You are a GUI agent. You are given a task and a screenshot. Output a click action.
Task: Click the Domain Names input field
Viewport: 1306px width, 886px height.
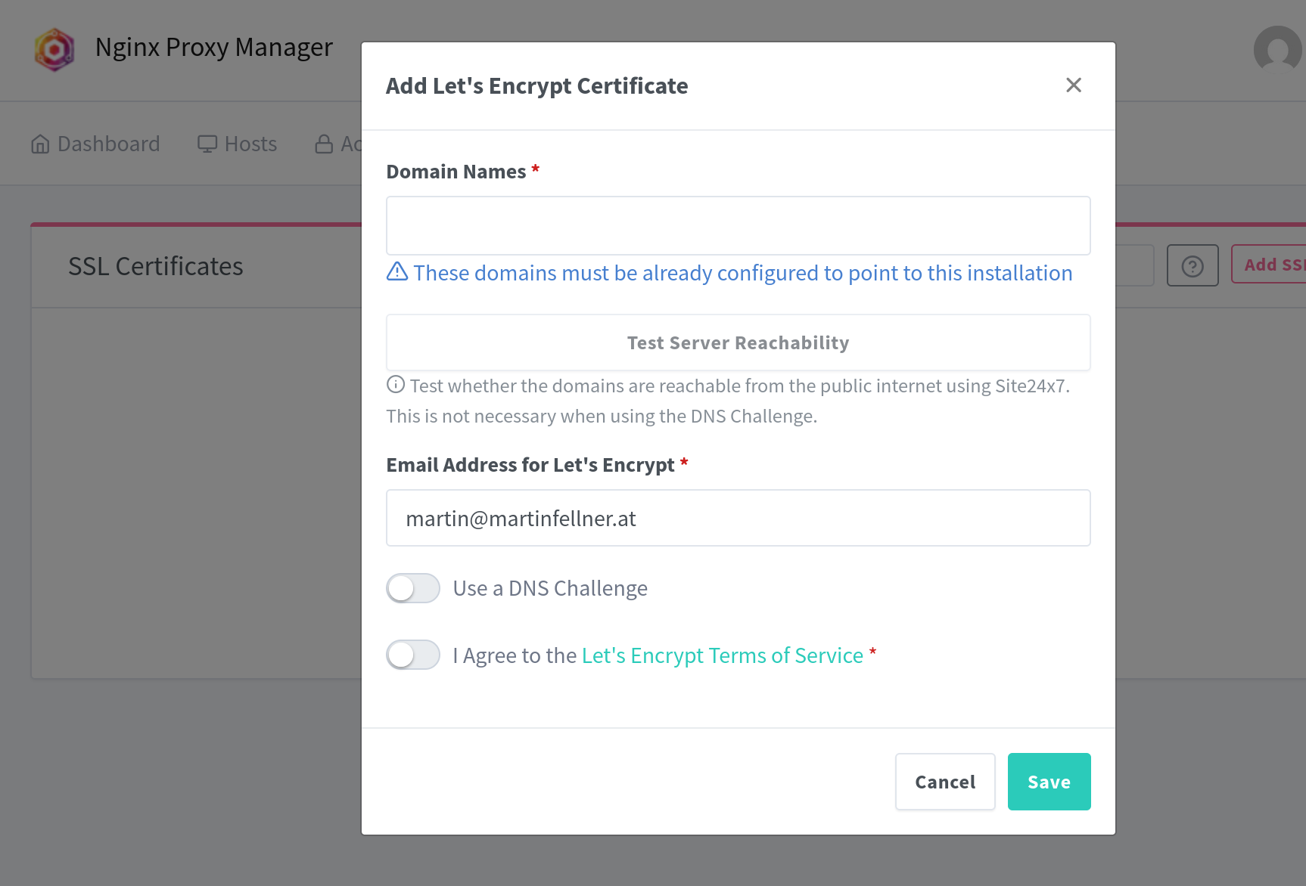(x=738, y=225)
